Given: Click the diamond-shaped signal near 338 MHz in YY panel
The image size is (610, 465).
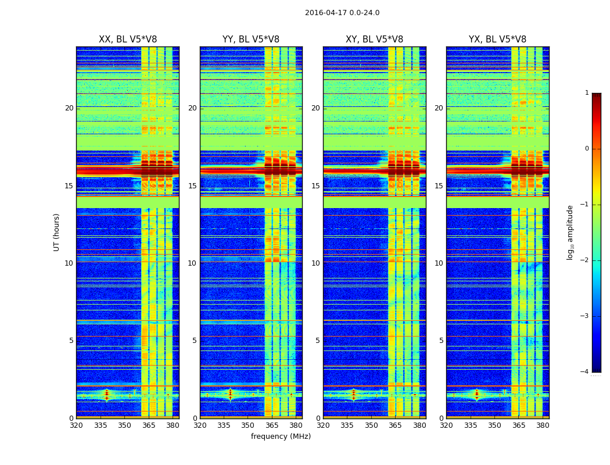Looking at the screenshot, I should [230, 395].
